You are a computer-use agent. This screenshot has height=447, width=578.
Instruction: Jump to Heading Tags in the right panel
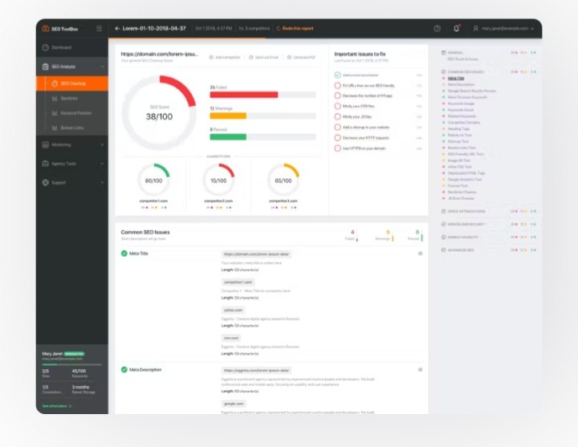tap(458, 129)
